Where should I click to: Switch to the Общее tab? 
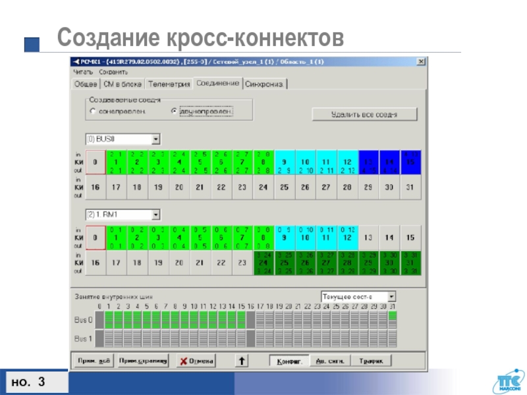(86, 84)
